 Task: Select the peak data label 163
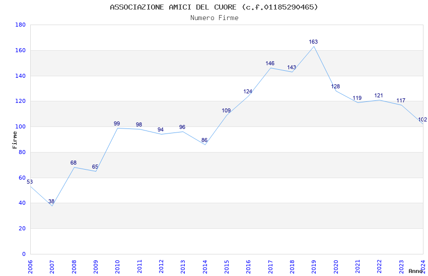(313, 42)
